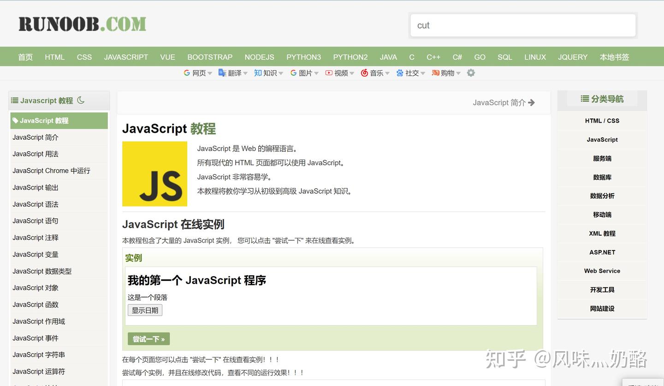Choose PYTHON2 in the navigation bar
664x386 pixels.
[x=350, y=57]
